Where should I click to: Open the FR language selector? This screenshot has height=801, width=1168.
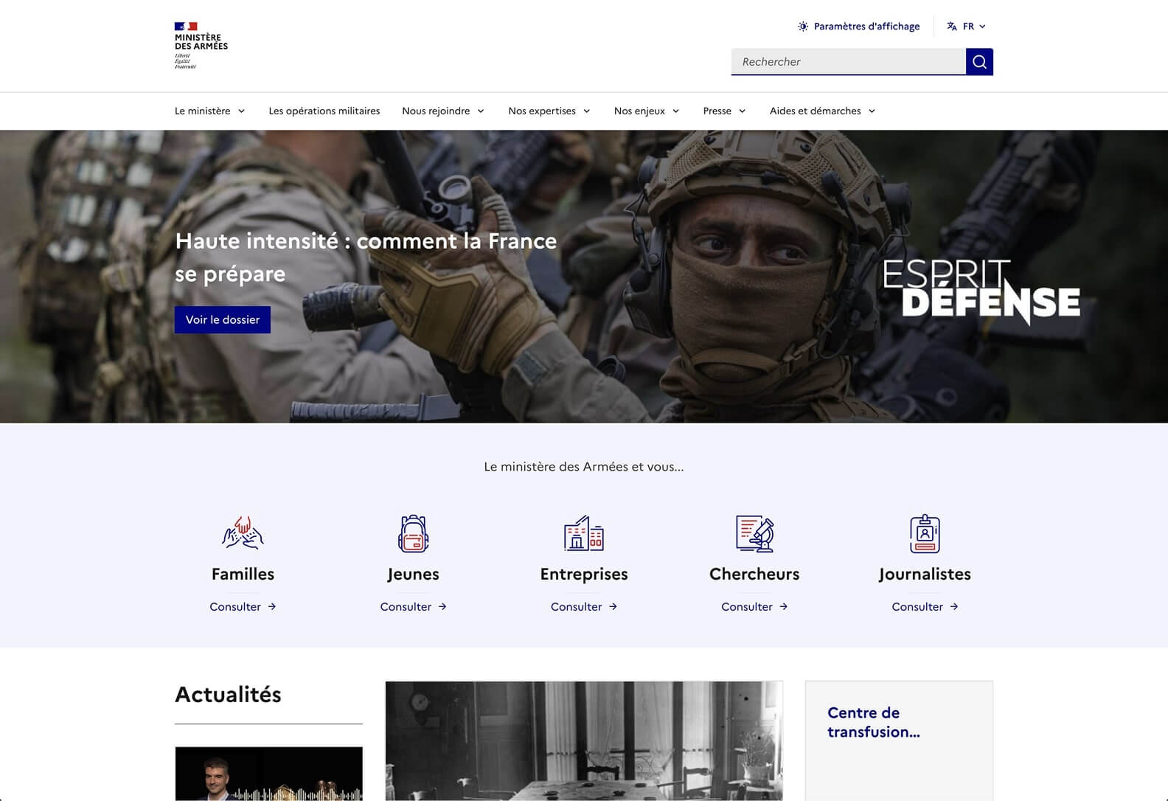[x=966, y=27]
